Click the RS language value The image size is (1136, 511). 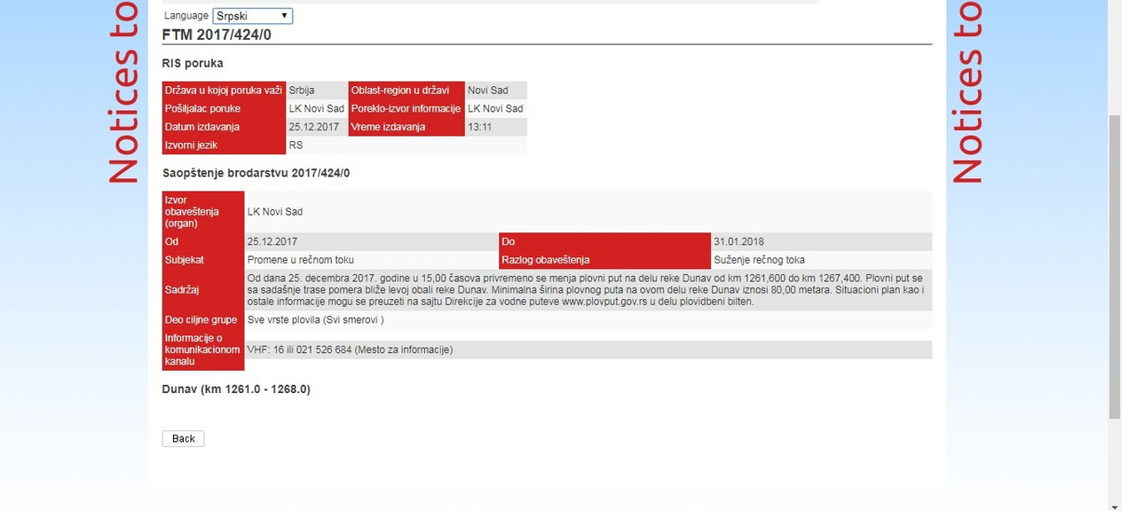[296, 145]
